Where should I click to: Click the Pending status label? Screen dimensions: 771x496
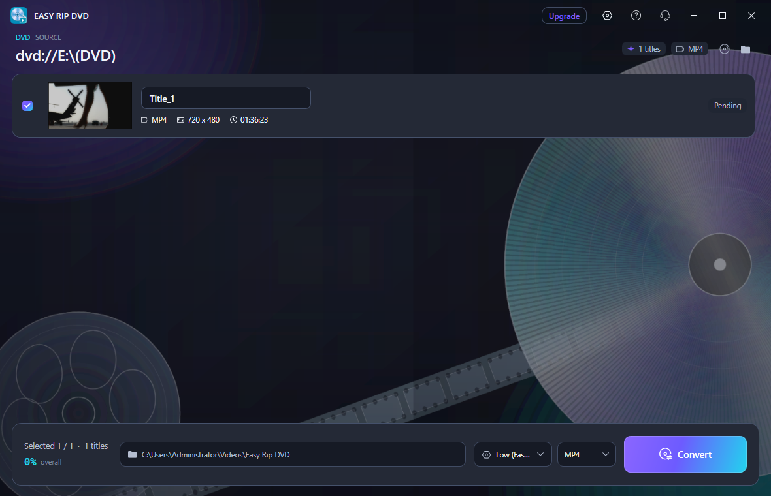point(727,106)
